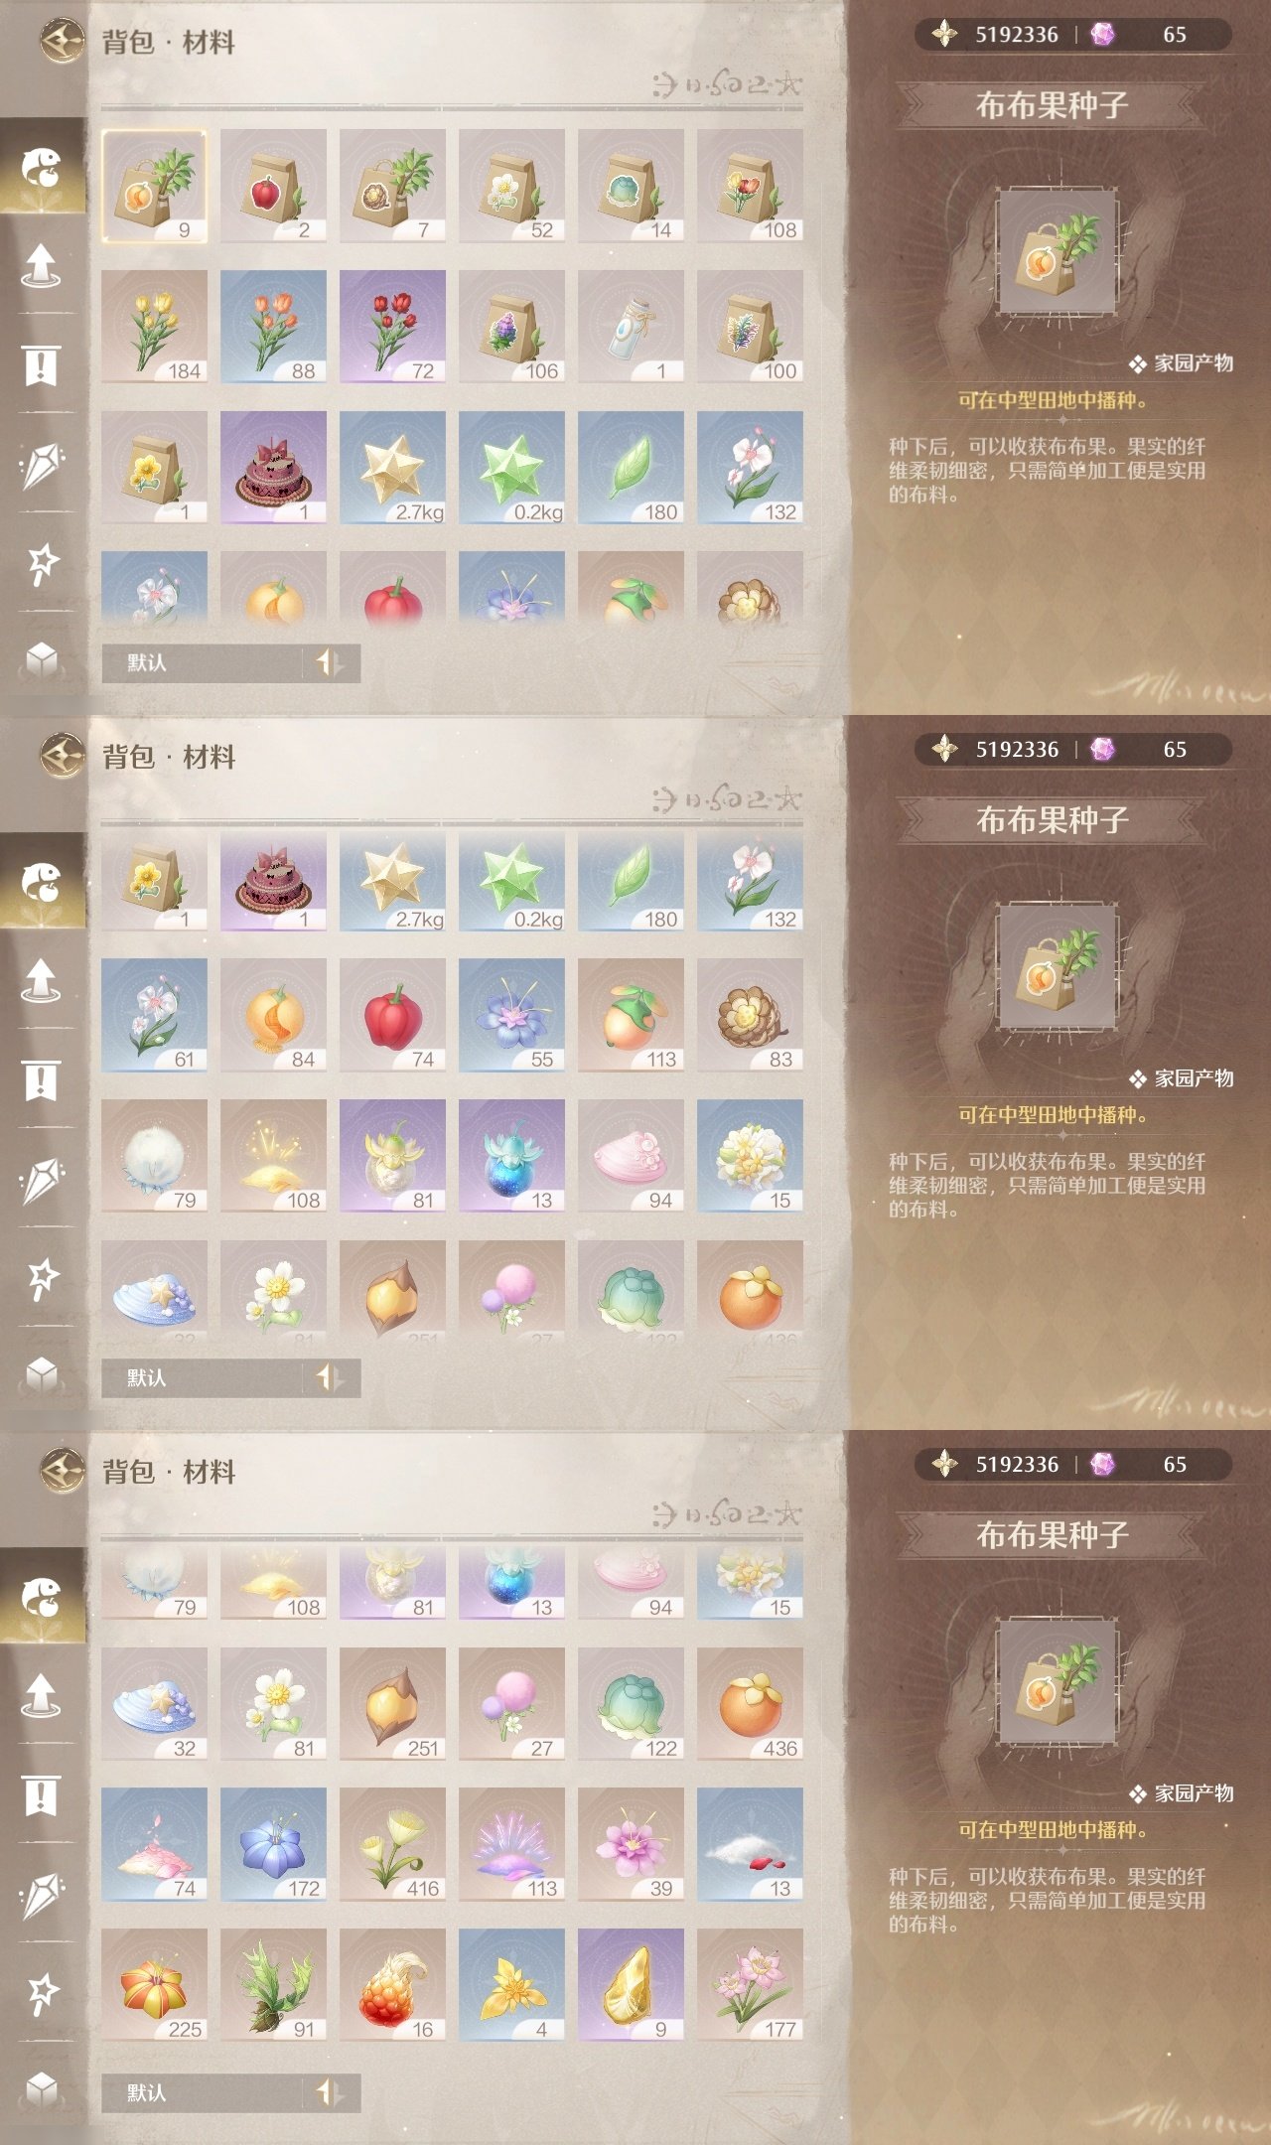Choose the red tulip bouquet showing 72

pos(392,327)
